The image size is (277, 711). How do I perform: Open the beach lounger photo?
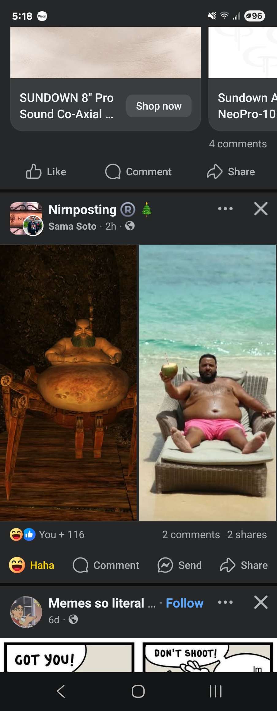point(207,383)
